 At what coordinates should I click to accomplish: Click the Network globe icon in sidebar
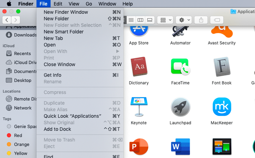tap(9, 108)
